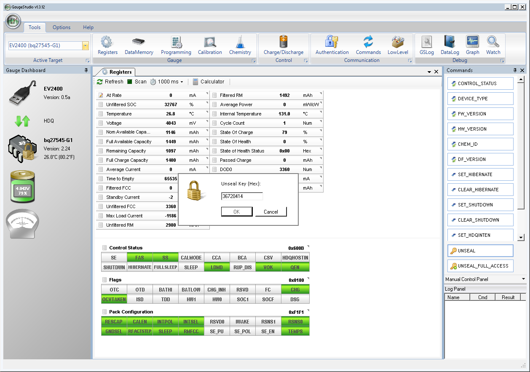This screenshot has height=372, width=530.
Task: Open the Authentication tool
Action: 332,45
